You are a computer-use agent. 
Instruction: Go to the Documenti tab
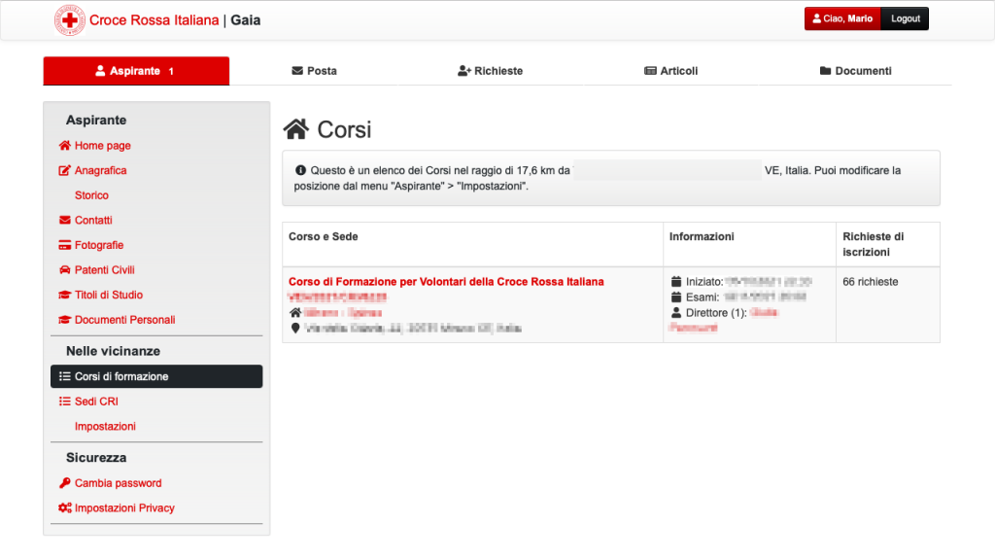tap(855, 71)
